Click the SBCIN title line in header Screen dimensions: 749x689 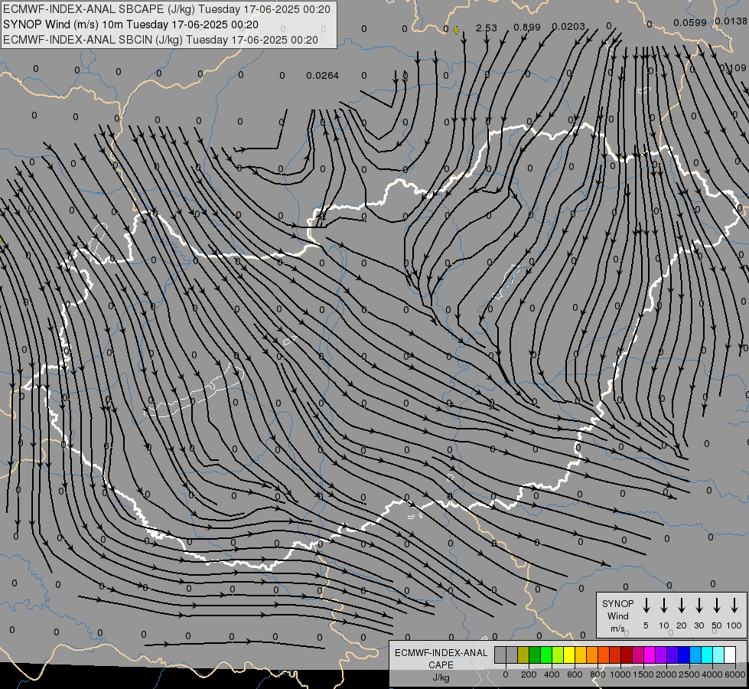pyautogui.click(x=160, y=40)
